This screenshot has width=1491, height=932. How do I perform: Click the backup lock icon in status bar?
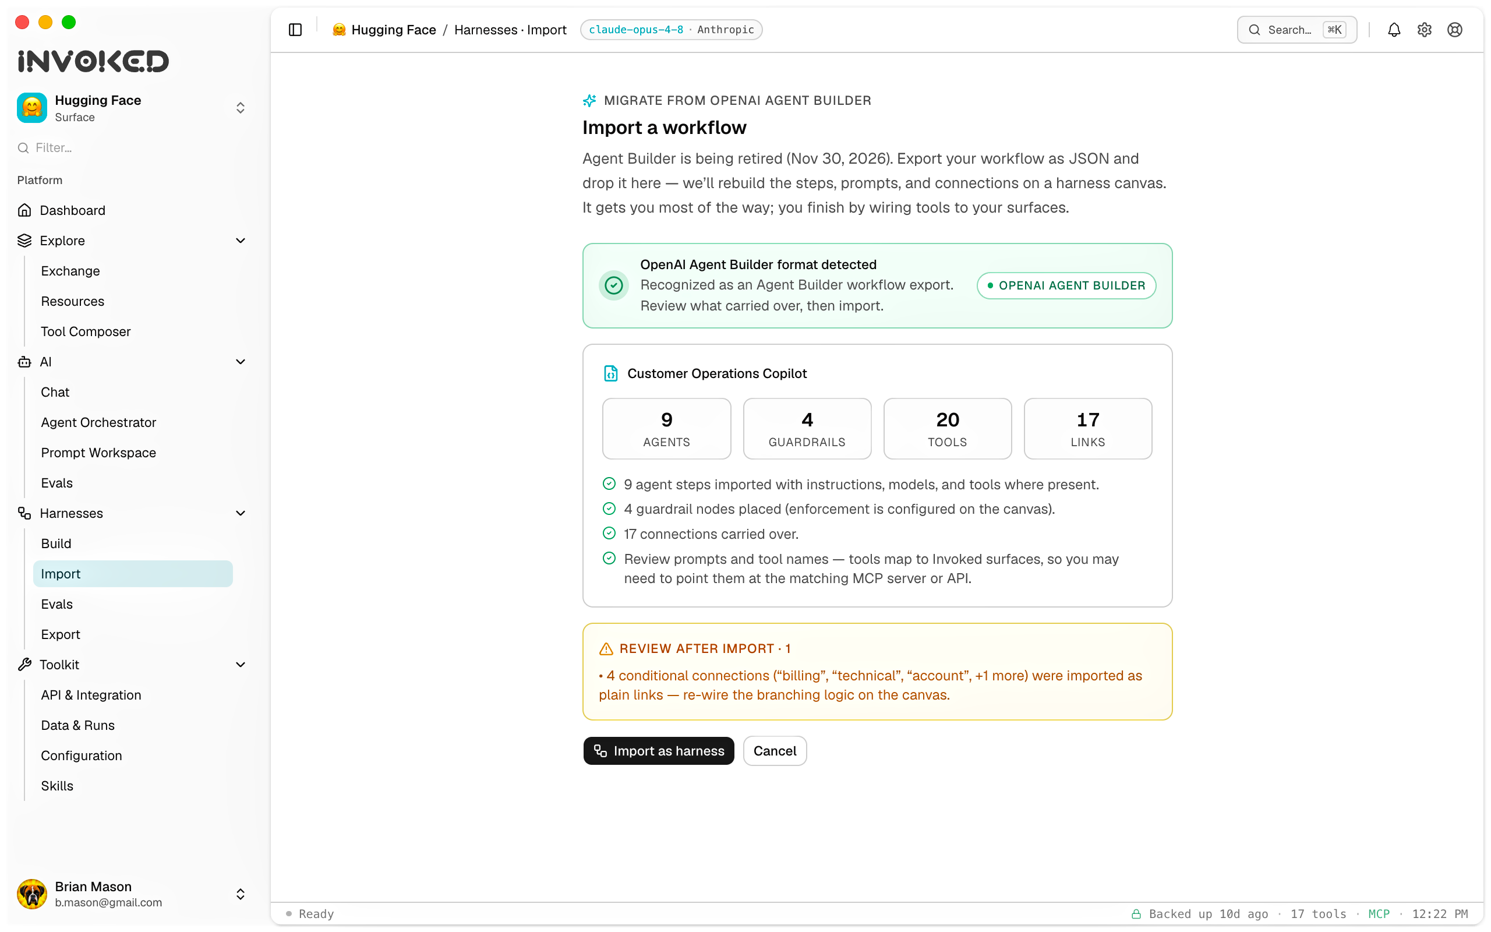pos(1136,913)
